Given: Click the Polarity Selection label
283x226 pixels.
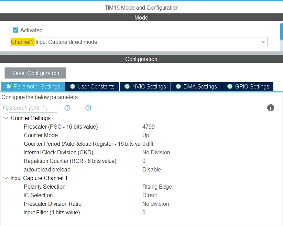Looking at the screenshot, I should pyautogui.click(x=45, y=187).
